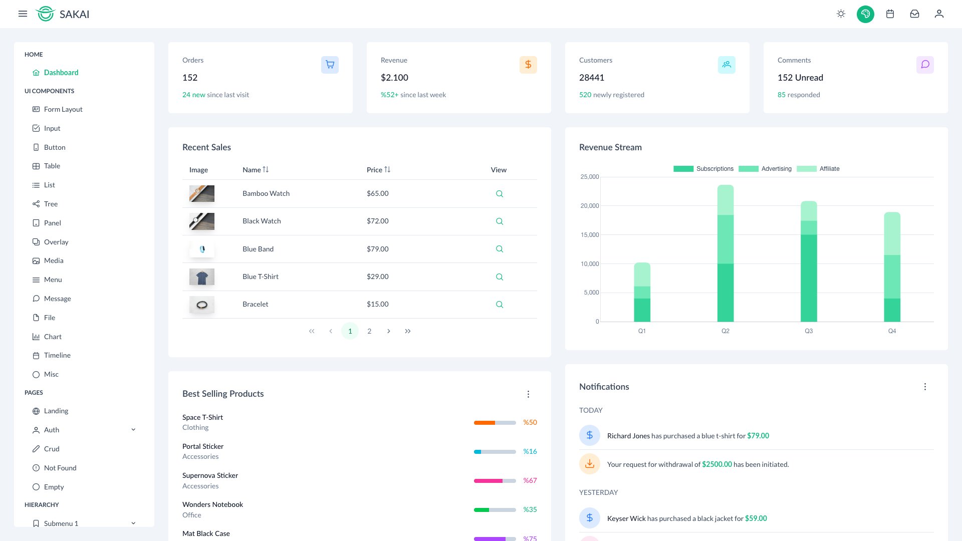Toggle light/dark theme with the sun icon
Image resolution: width=962 pixels, height=541 pixels.
click(x=841, y=14)
